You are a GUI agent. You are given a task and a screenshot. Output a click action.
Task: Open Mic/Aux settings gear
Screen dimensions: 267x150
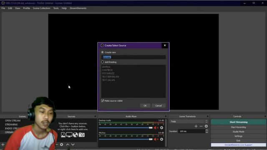(161, 139)
